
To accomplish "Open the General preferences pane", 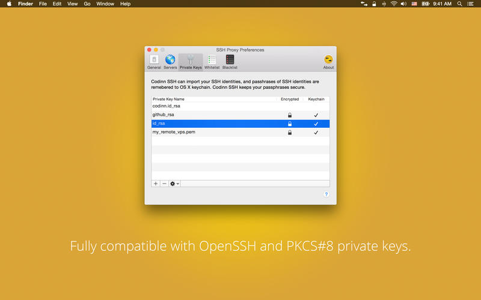I will (154, 61).
